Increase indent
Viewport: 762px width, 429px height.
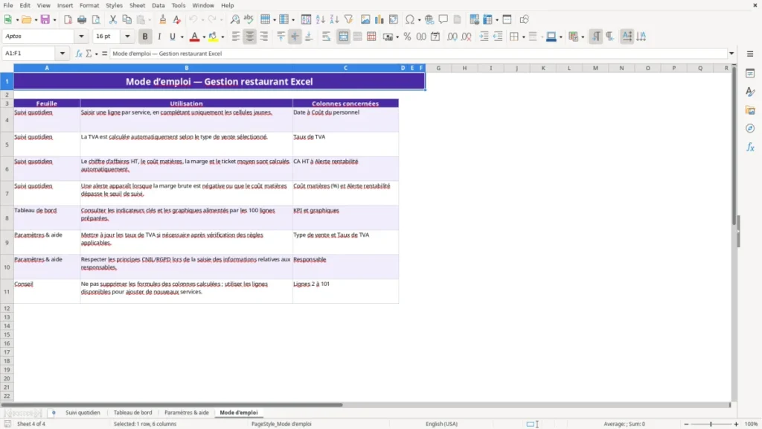484,36
